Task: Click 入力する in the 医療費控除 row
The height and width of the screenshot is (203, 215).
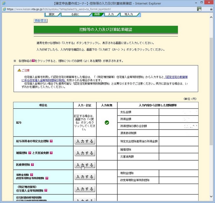Action: tap(85, 165)
